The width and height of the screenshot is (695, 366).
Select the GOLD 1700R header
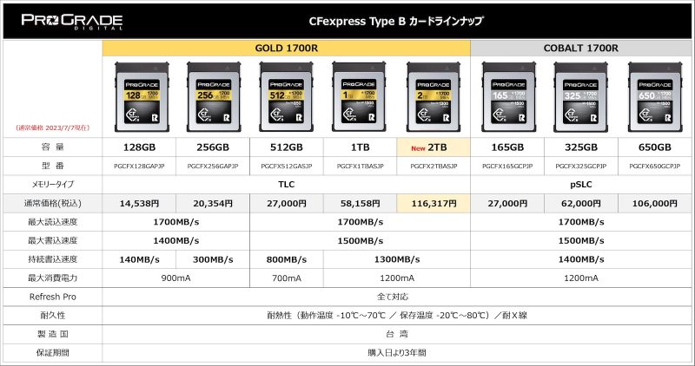pyautogui.click(x=287, y=49)
